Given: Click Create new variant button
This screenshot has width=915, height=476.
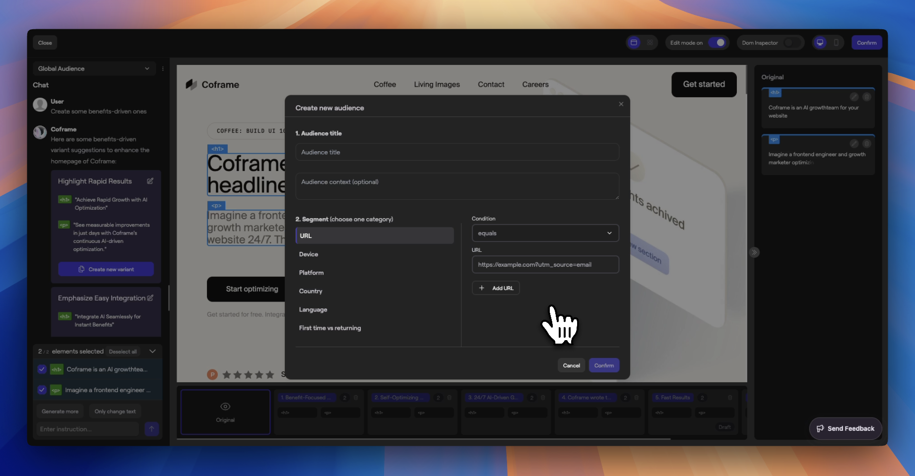Looking at the screenshot, I should pyautogui.click(x=106, y=269).
